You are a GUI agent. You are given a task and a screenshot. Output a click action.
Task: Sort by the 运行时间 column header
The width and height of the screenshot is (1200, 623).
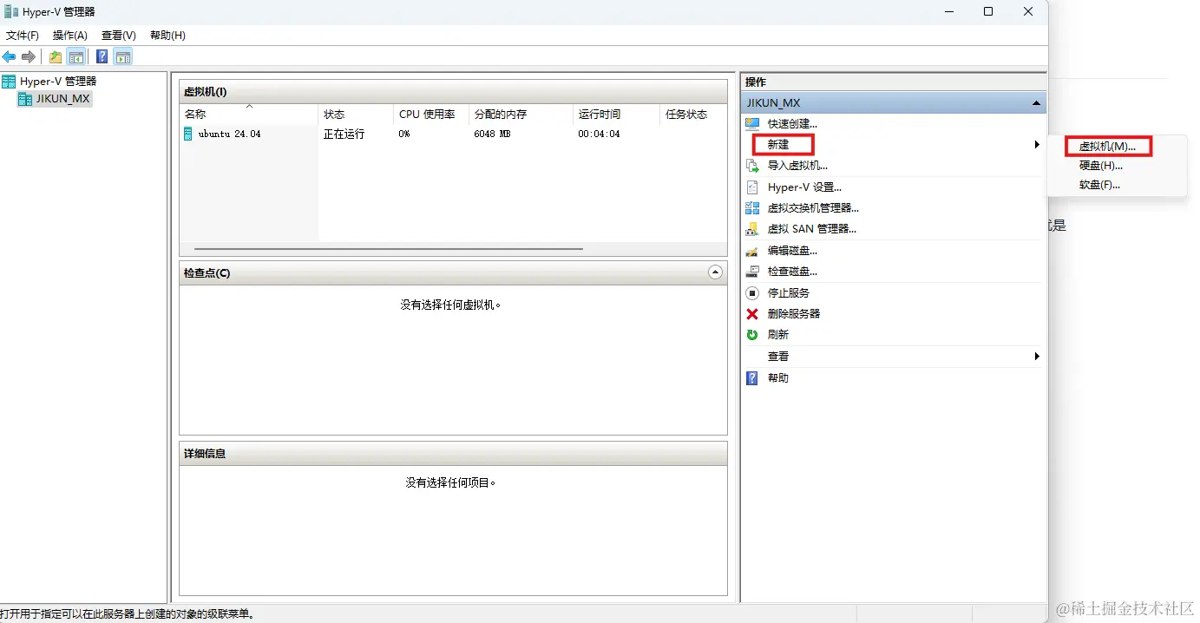click(x=616, y=115)
